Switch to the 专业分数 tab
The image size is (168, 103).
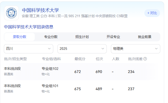point(51,37)
